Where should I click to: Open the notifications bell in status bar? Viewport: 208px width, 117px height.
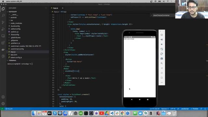pyautogui.click(x=205, y=109)
